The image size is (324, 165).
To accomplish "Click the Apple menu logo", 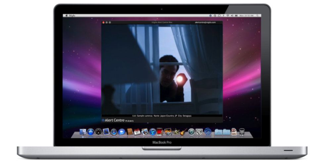I will pos(67,16).
